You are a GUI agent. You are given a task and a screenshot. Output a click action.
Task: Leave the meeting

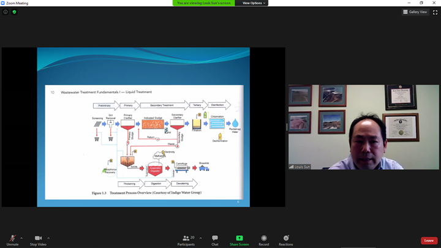point(429,241)
